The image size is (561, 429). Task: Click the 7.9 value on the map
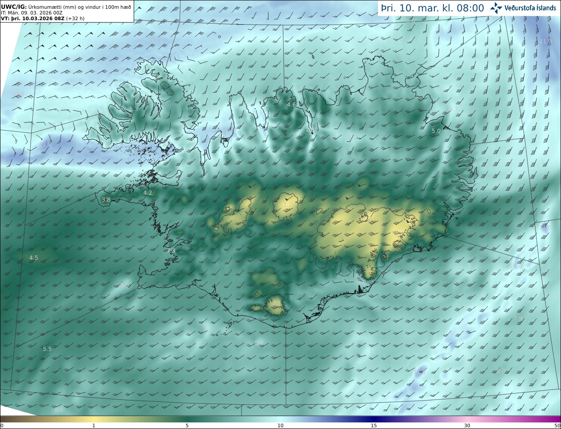click(x=518, y=318)
